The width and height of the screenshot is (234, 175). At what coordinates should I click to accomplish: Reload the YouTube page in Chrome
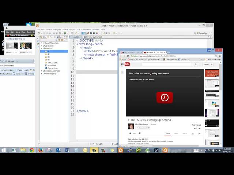[128, 56]
